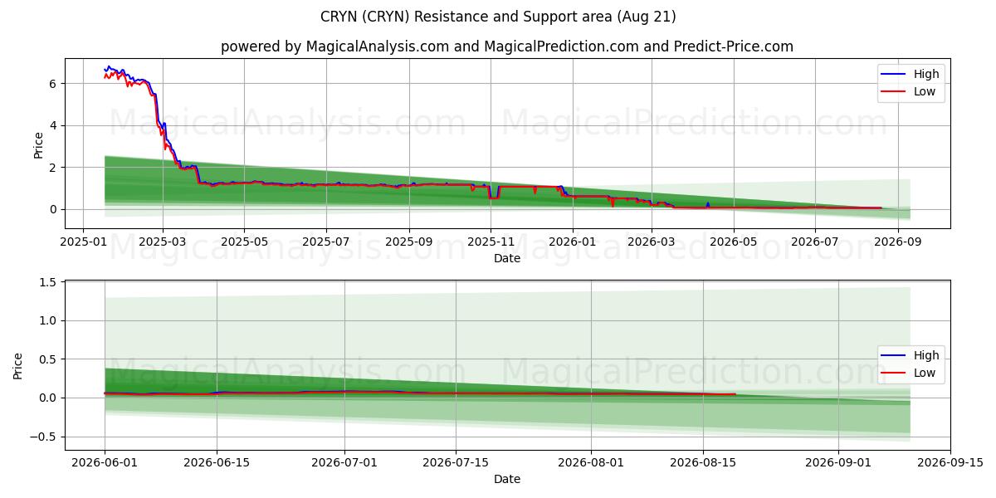The width and height of the screenshot is (996, 498).
Task: Click the y-axis value '0.0' on the bottom chart
Action: [x=47, y=398]
